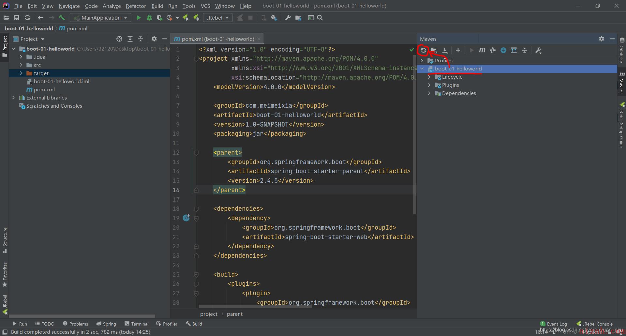The height and width of the screenshot is (336, 626).
Task: Click Download Sources and Documentation icon
Action: point(445,50)
